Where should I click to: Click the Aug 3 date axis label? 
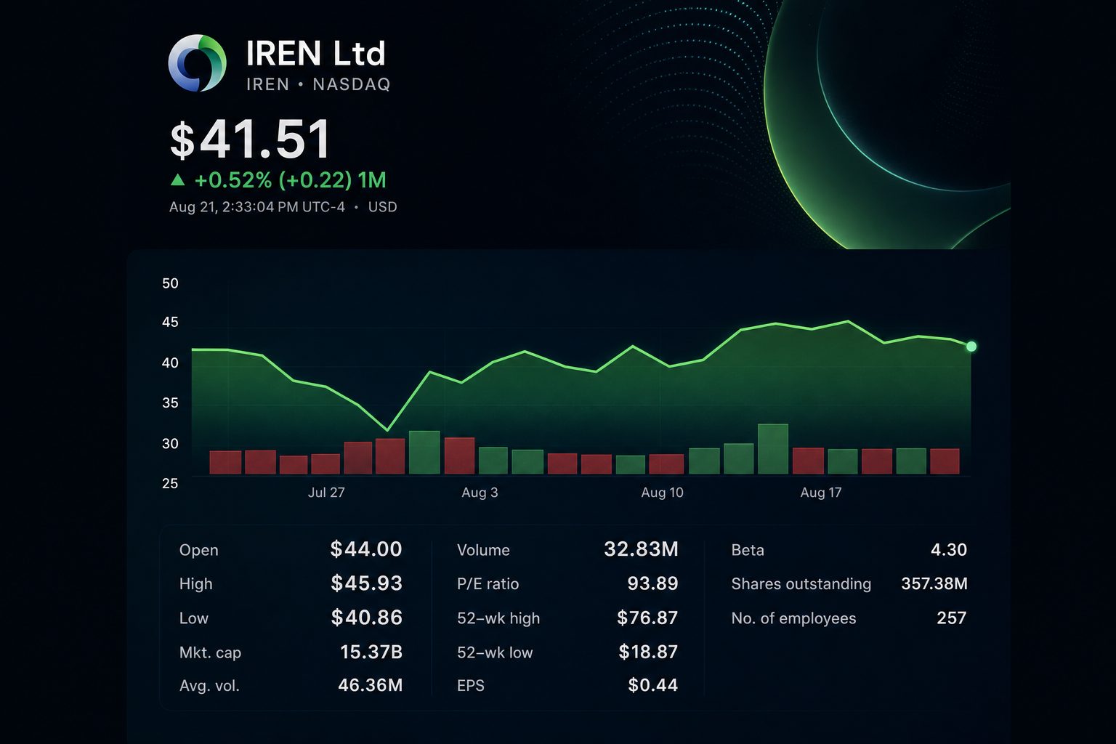point(480,493)
